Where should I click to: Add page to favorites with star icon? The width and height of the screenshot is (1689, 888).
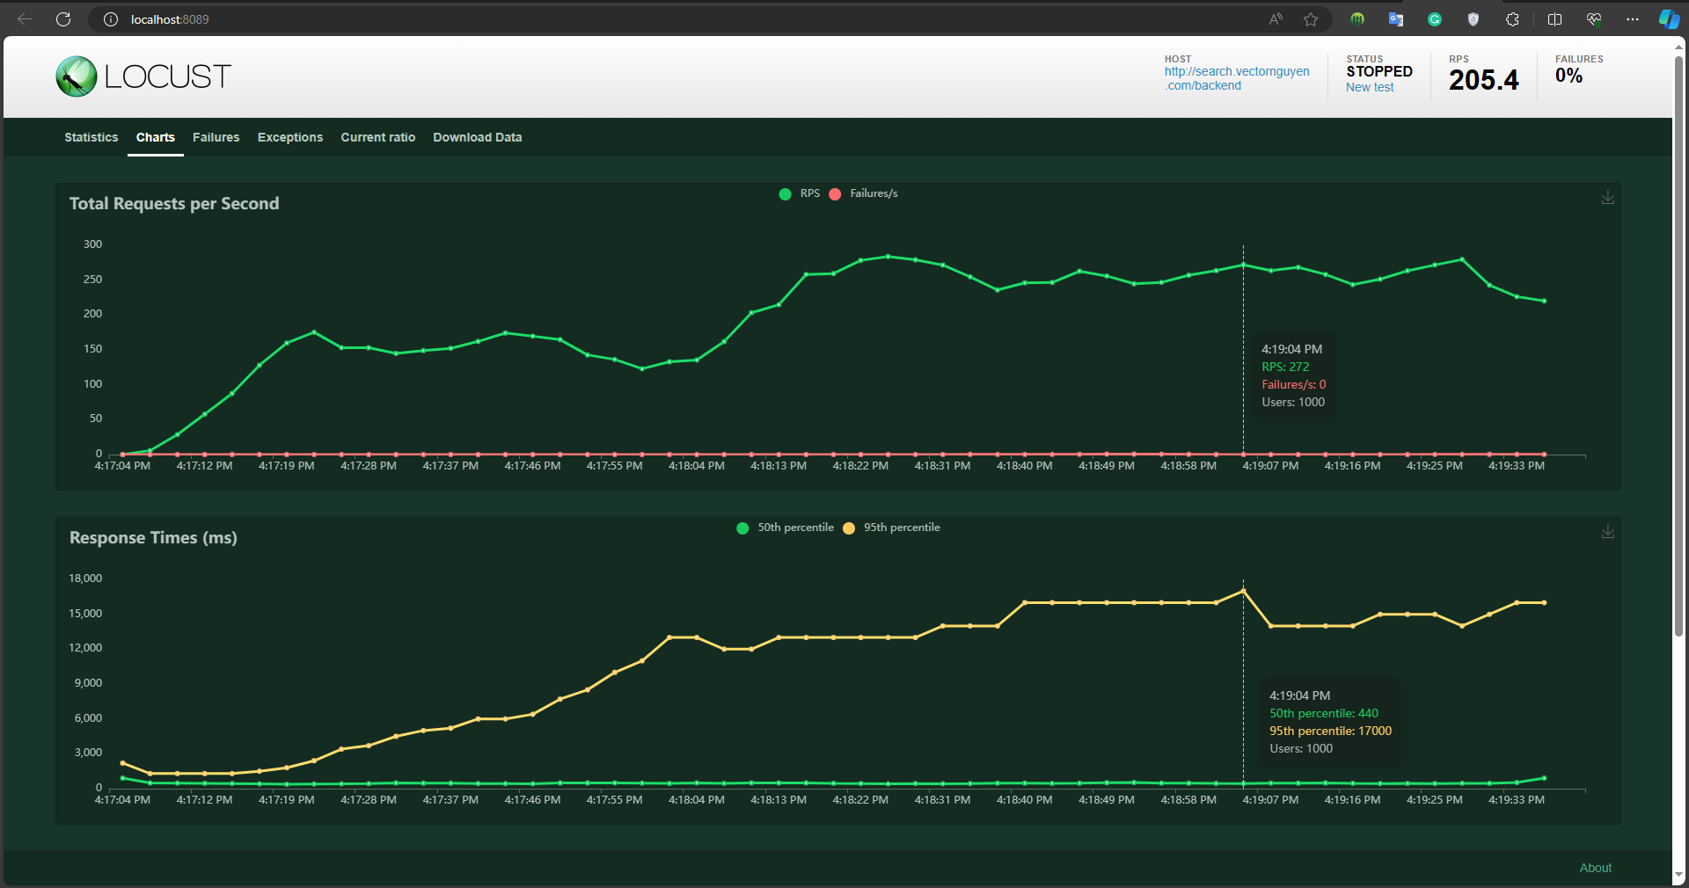point(1311,19)
